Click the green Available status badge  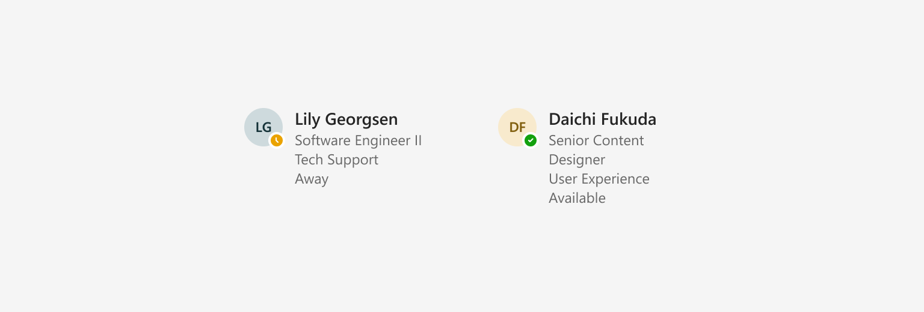[531, 140]
